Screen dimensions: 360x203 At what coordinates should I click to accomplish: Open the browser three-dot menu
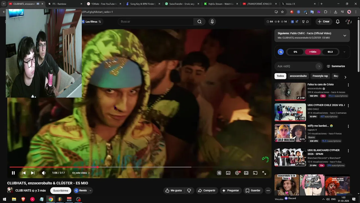point(355,12)
